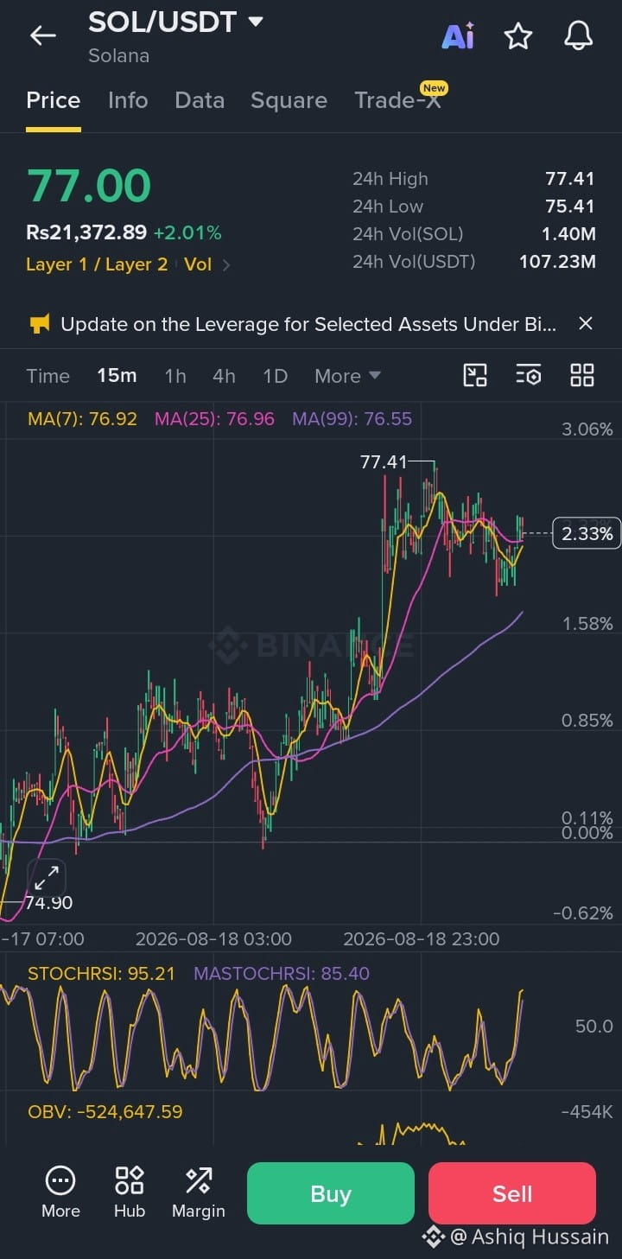This screenshot has width=622, height=1259.
Task: Open chart indicator settings icon
Action: tap(529, 375)
